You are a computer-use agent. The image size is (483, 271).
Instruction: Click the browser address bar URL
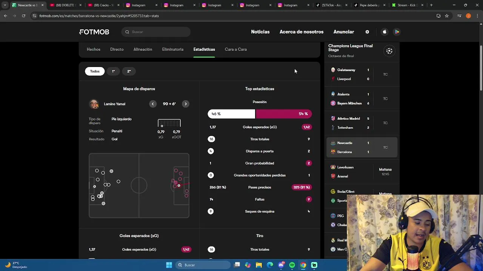(x=99, y=16)
